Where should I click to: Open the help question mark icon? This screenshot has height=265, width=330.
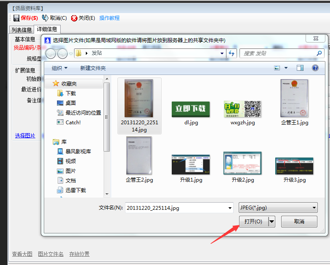click(315, 68)
